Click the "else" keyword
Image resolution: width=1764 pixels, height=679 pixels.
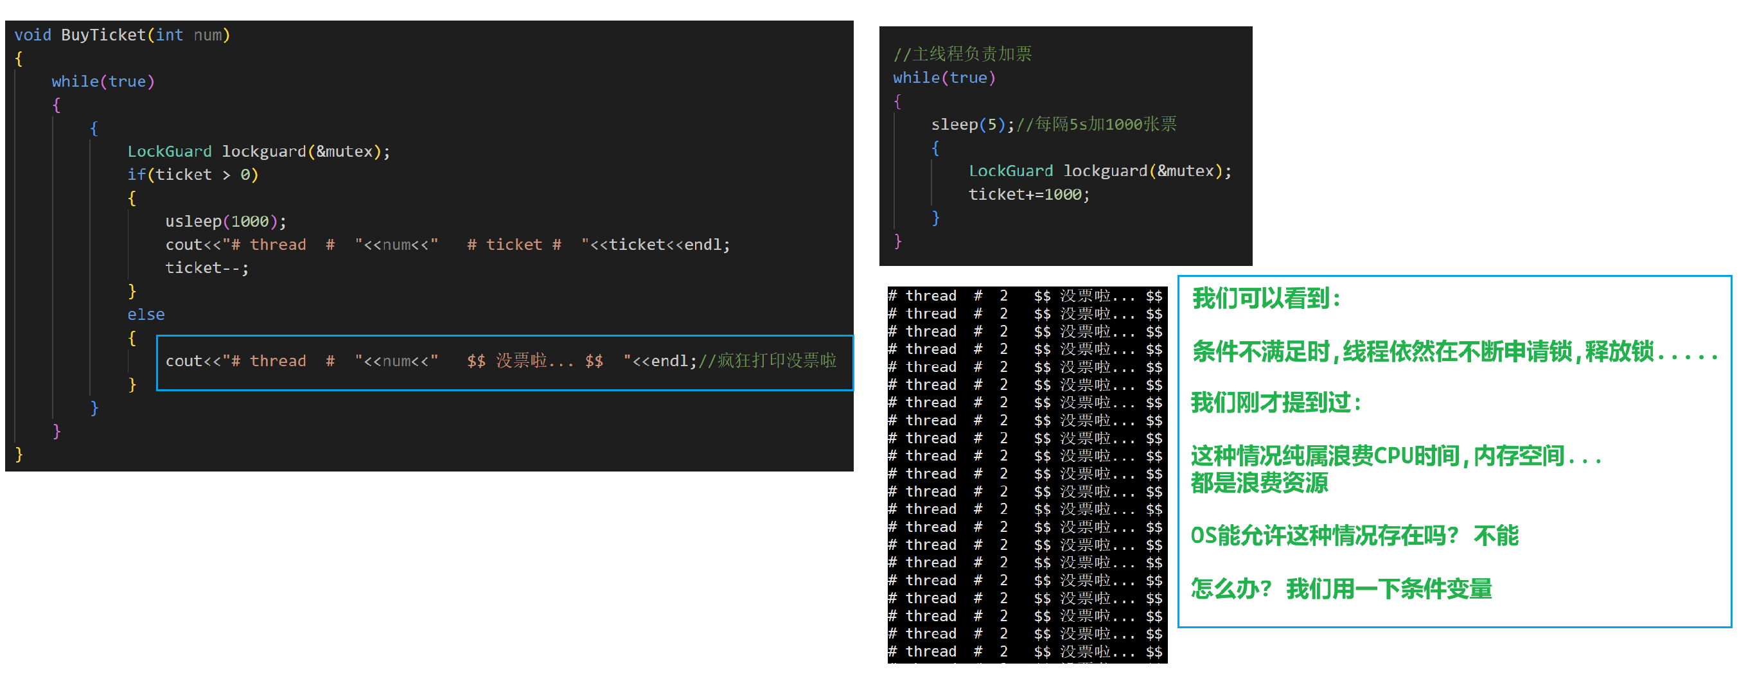(146, 314)
